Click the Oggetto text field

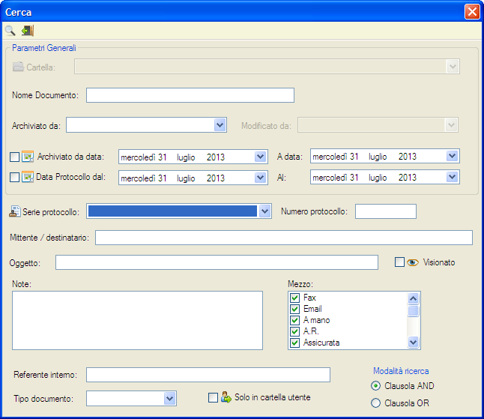(217, 262)
